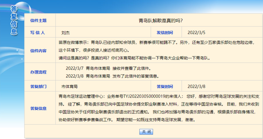Click the vertical 答复信息 page title

[x=14, y=20]
